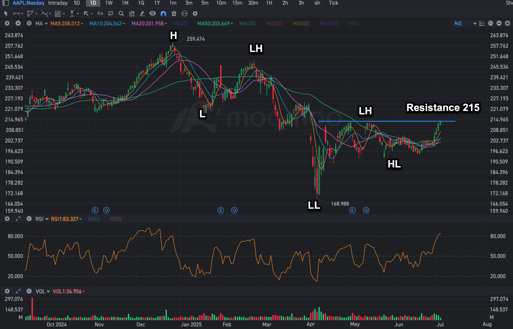Click the AAPL:Nasdaq ticker label
513x329 pixels.
coord(28,3)
